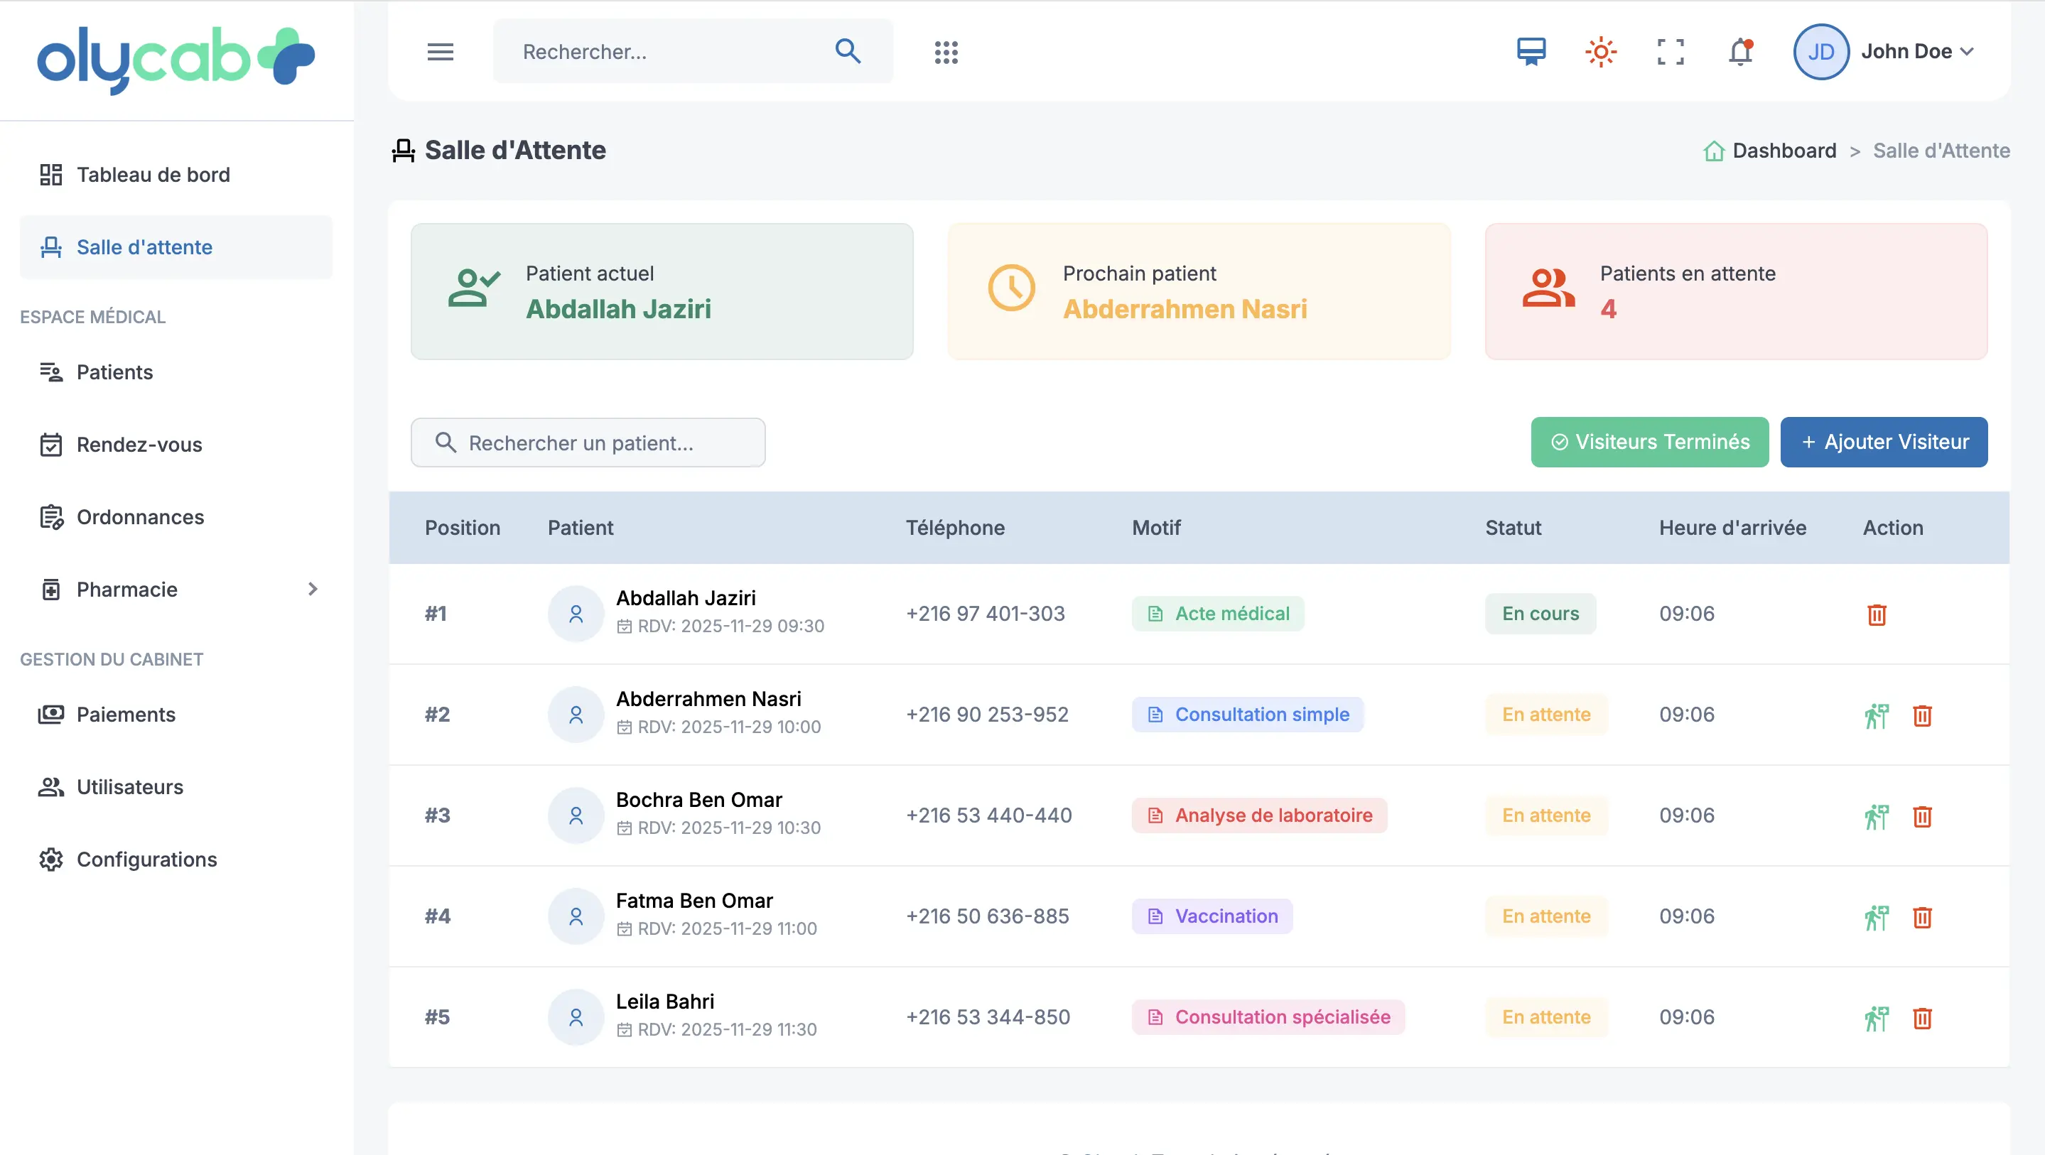Toggle sidebar with hamburger menu
Image resolution: width=2045 pixels, height=1155 pixels.
click(x=440, y=53)
